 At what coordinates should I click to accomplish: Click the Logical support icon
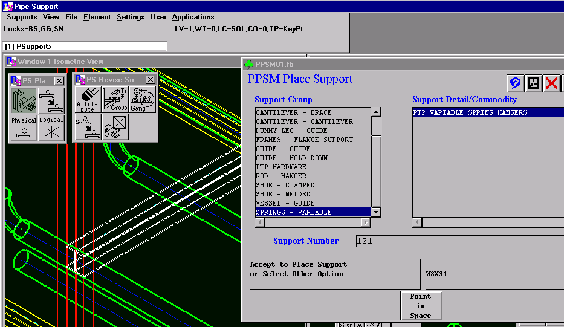click(51, 128)
